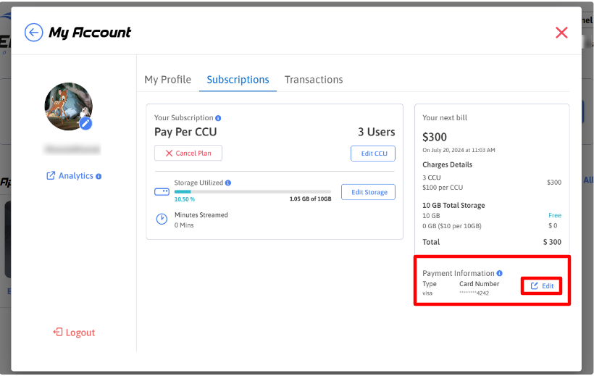Click the profile avatar picture
This screenshot has height=376, width=594.
pos(67,106)
